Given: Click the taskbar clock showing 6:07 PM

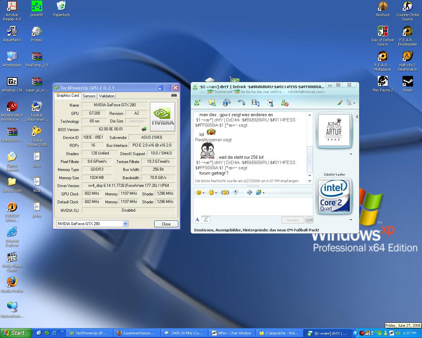Looking at the screenshot, I should tap(409, 333).
